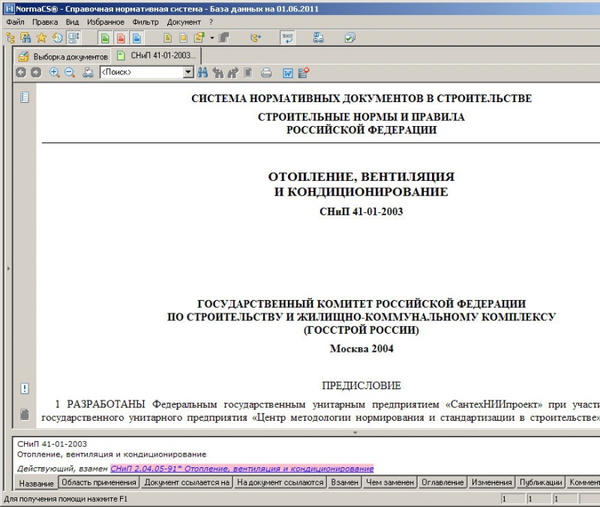This screenshot has height=507, width=600.
Task: Click the zoom in magnifier icon
Action: coord(54,73)
